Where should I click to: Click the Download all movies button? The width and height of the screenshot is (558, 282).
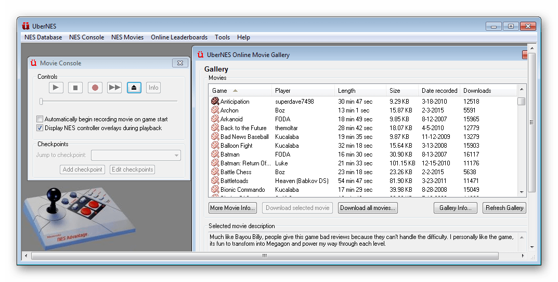click(x=368, y=208)
